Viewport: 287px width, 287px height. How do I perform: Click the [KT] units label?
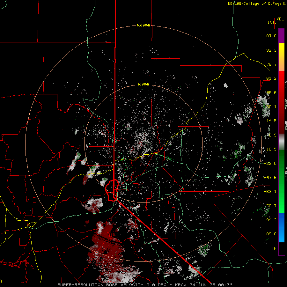click(x=272, y=22)
